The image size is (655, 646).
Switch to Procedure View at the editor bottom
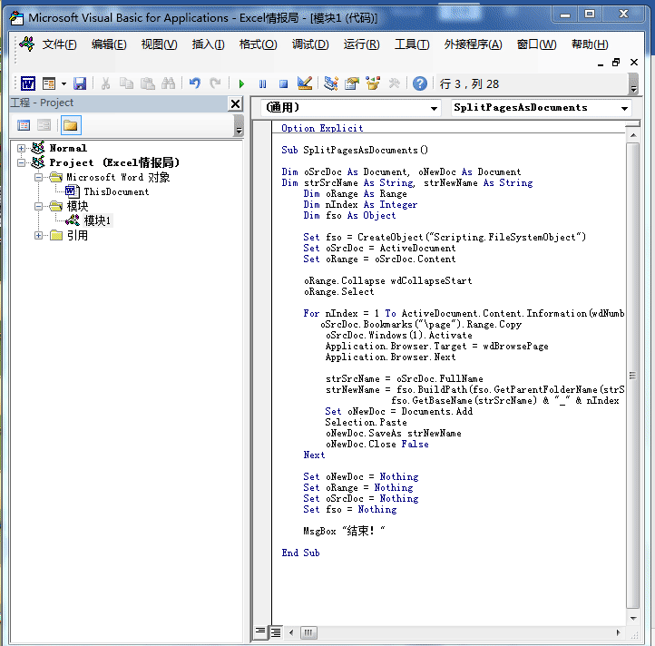tap(260, 631)
